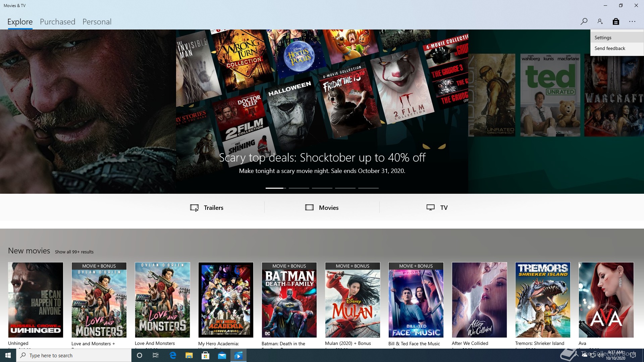Open After We Collided poster
The height and width of the screenshot is (362, 644).
(479, 300)
